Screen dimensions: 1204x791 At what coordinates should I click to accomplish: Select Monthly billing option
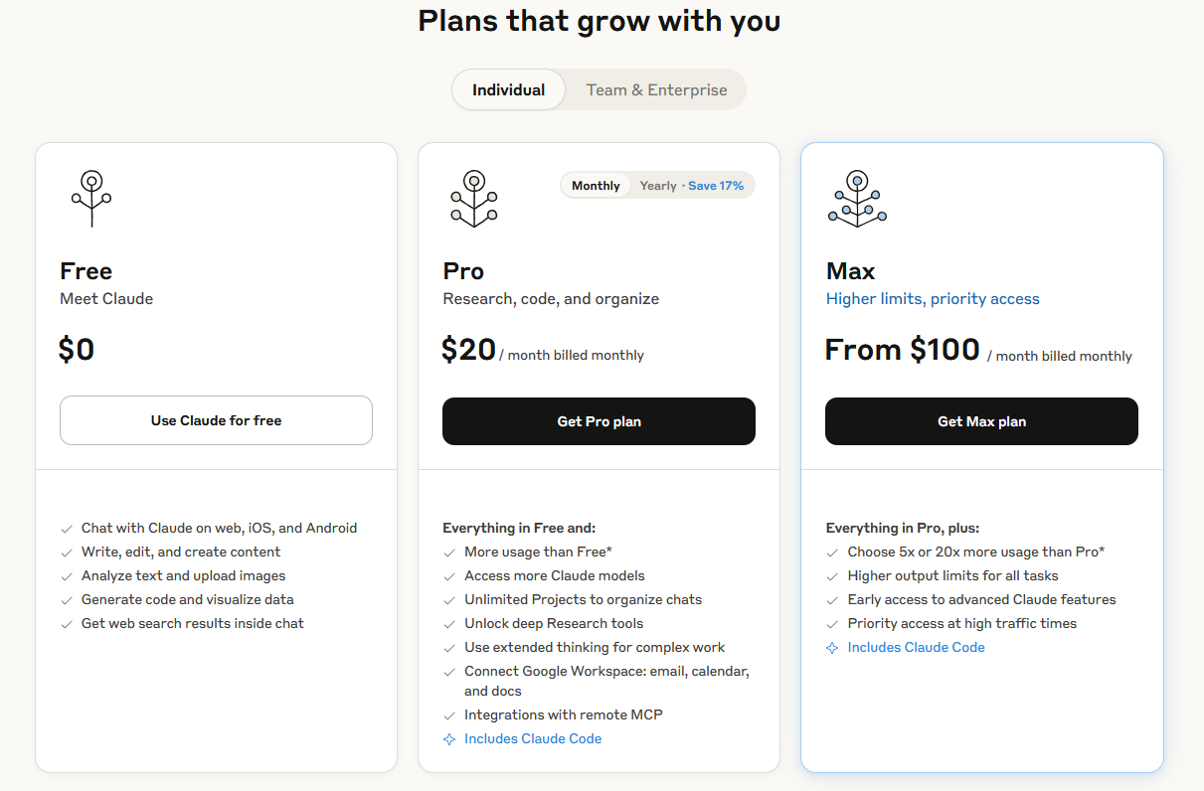point(596,186)
